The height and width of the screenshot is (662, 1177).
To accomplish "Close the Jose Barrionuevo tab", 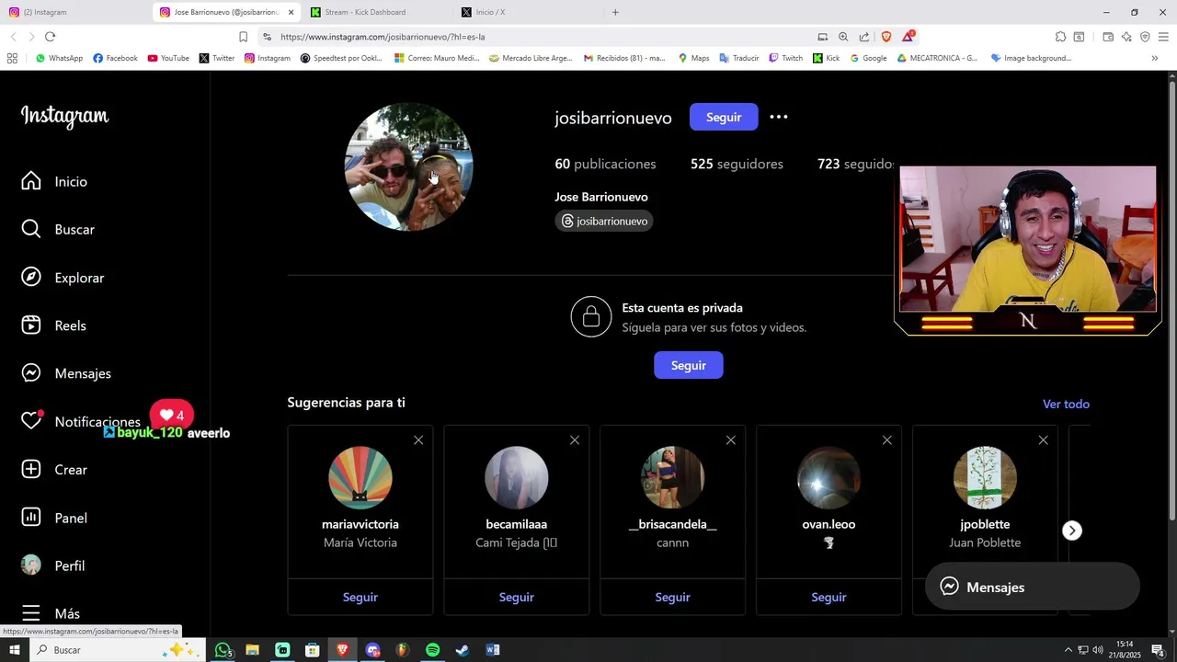I will [x=291, y=12].
